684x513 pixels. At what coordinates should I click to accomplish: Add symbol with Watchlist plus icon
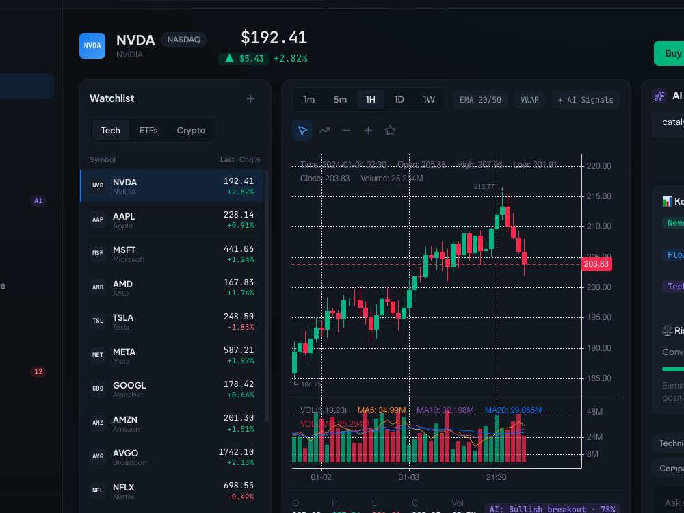(250, 99)
